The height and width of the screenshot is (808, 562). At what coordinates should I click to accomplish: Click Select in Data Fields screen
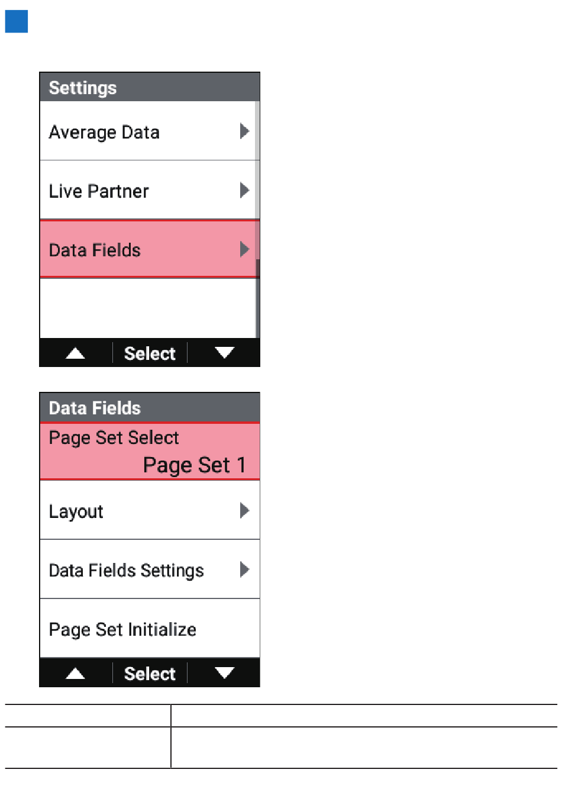point(150,674)
